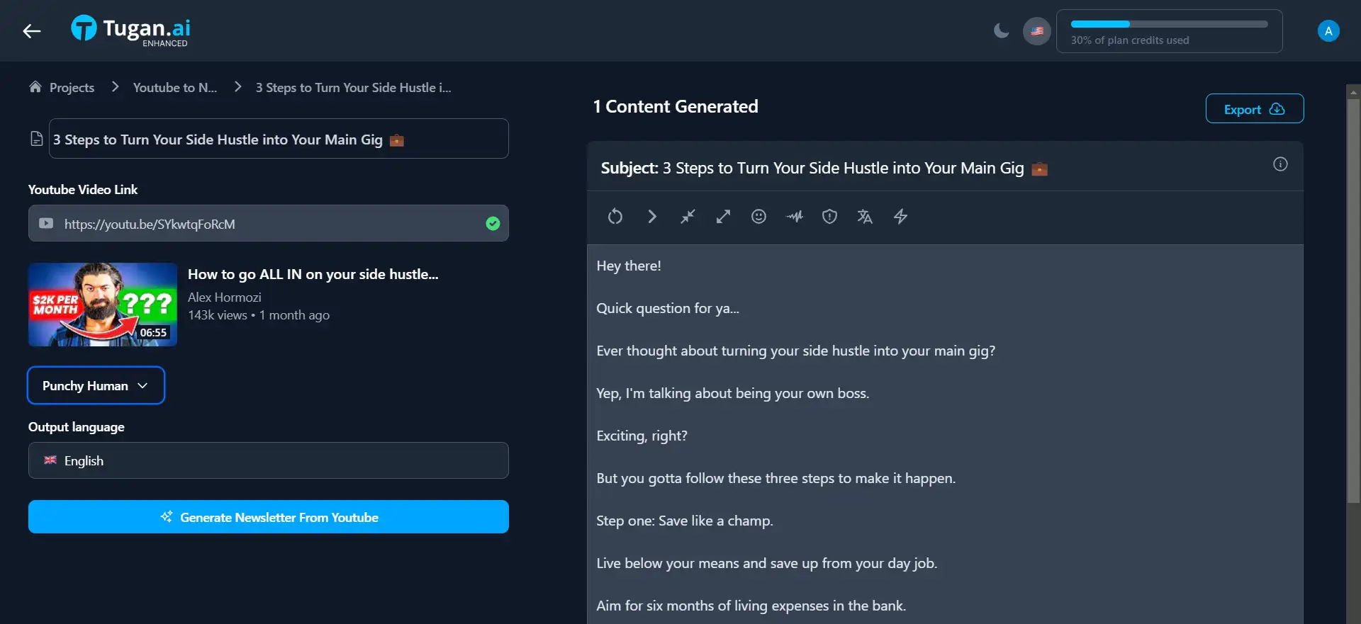This screenshot has width=1361, height=624.
Task: Click the Export button
Action: [x=1254, y=109]
